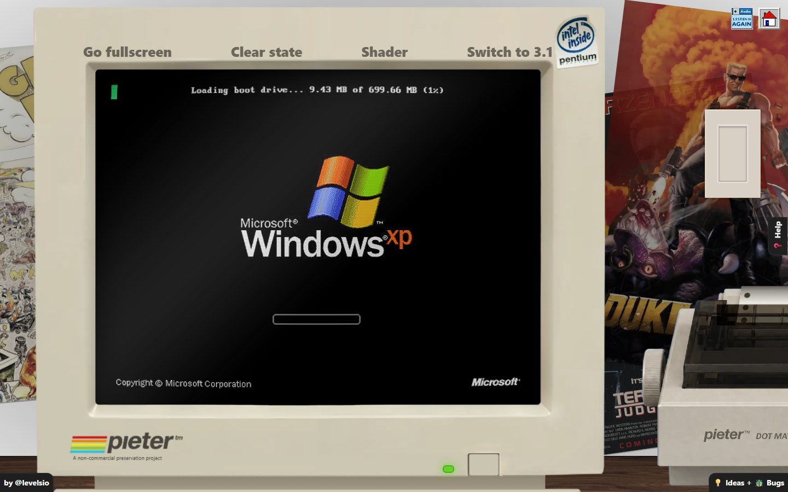The image size is (788, 492).
Task: Click the bug icon beside Bugs
Action: (759, 483)
